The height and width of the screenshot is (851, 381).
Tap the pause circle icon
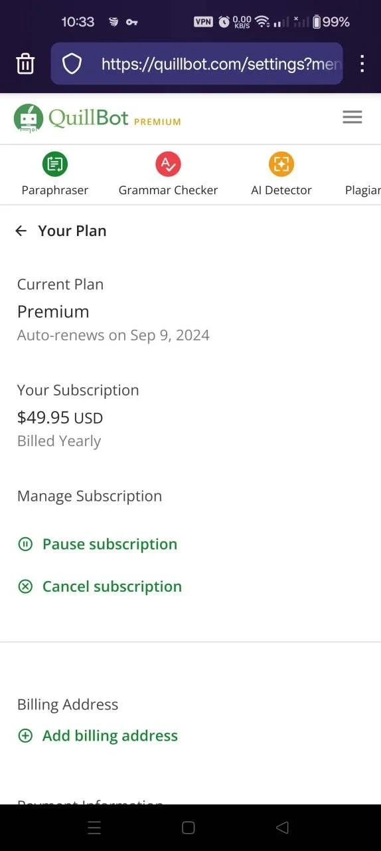coord(25,545)
